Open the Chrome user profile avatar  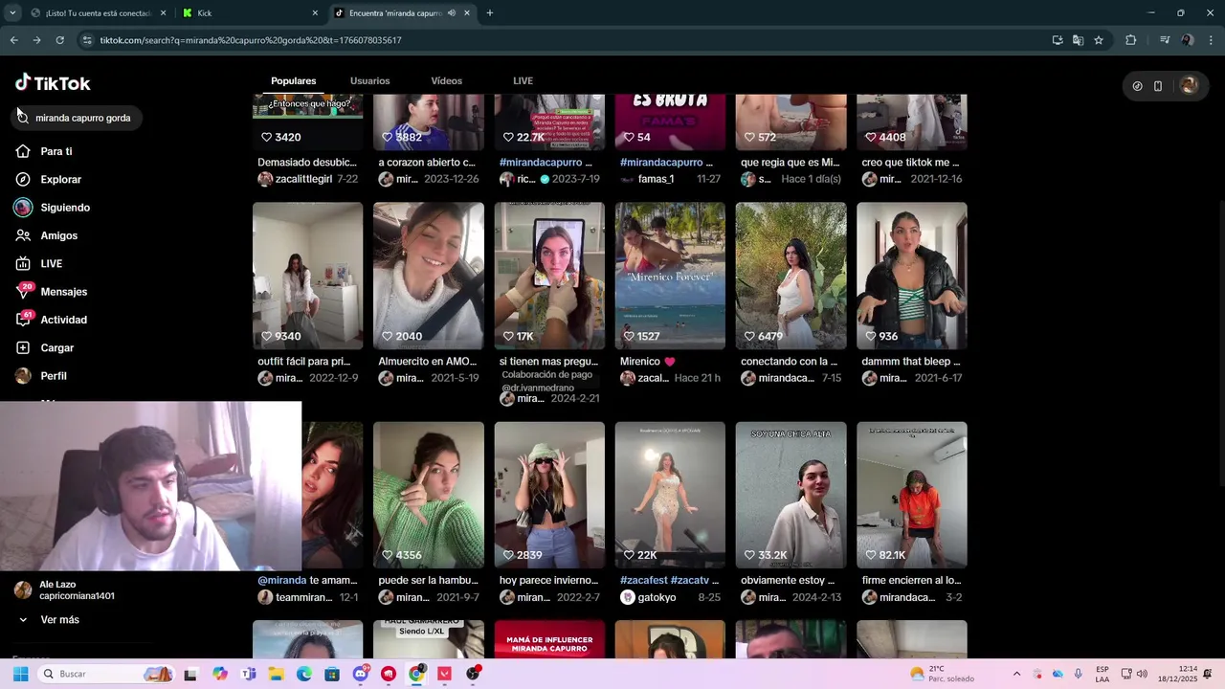1188,40
